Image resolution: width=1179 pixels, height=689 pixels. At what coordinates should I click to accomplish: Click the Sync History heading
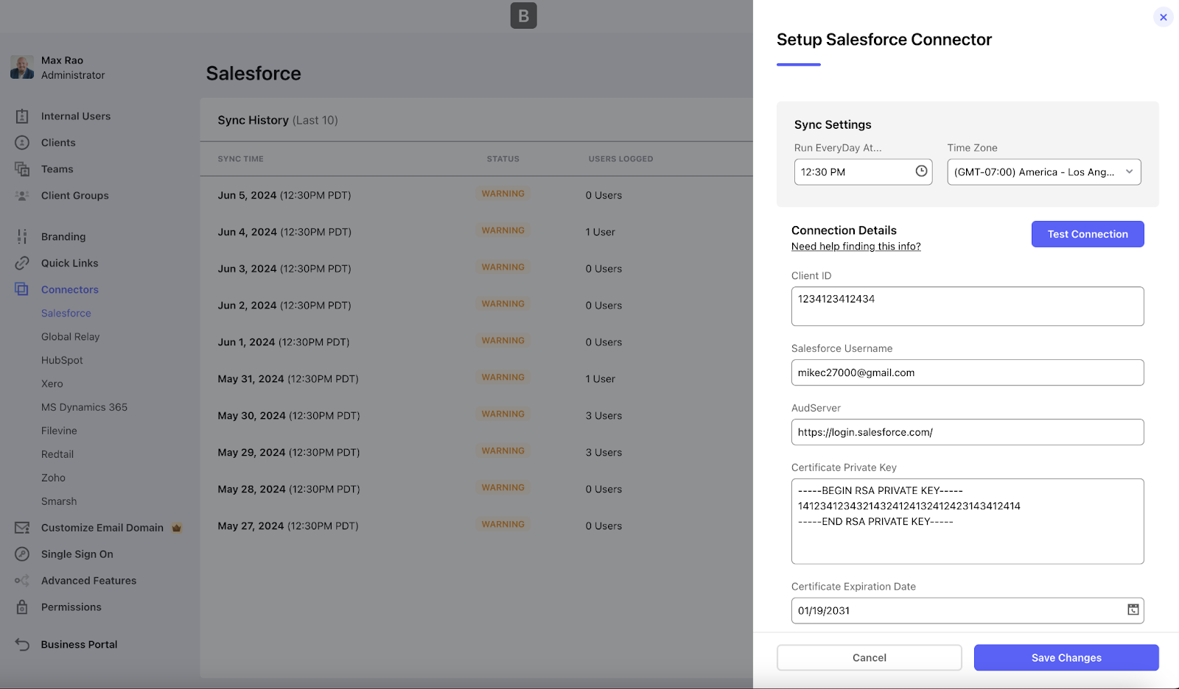pyautogui.click(x=278, y=120)
